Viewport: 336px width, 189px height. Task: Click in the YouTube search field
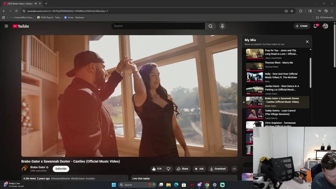(158, 26)
